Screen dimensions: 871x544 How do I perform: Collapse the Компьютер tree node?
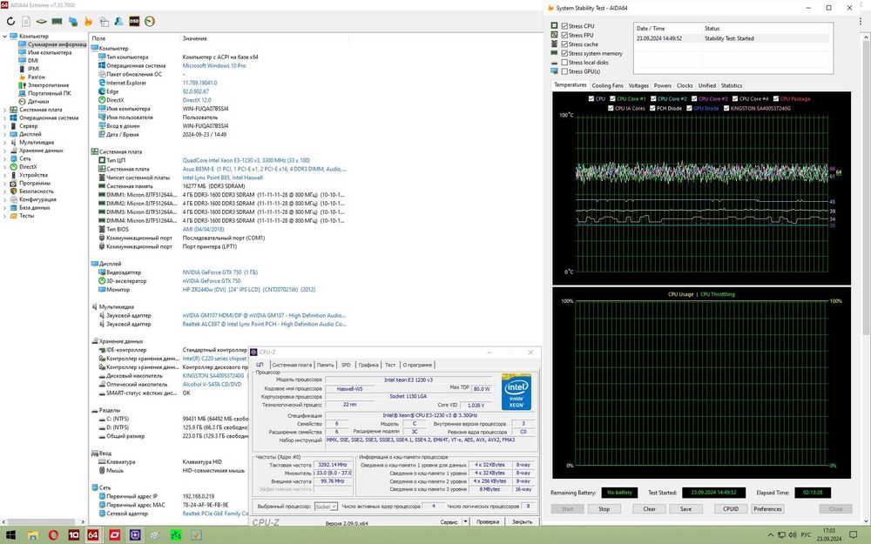click(x=5, y=36)
